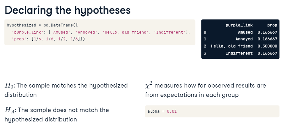Click the 'hypothesized = pd.DataFrame({' code line
284x125 pixels.
point(42,25)
